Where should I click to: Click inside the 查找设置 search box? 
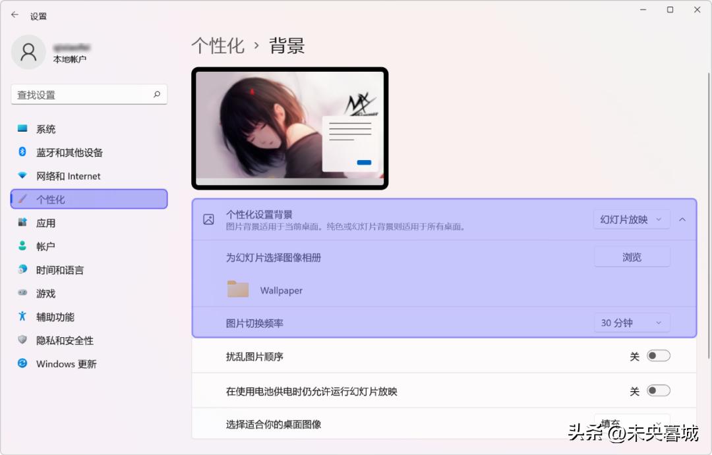click(x=89, y=94)
